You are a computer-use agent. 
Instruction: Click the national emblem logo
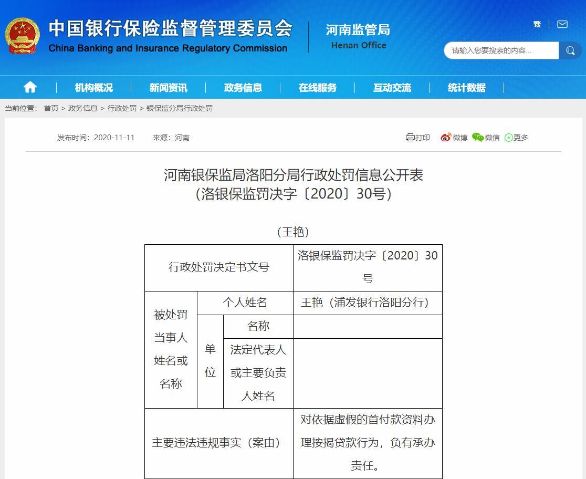[x=22, y=36]
